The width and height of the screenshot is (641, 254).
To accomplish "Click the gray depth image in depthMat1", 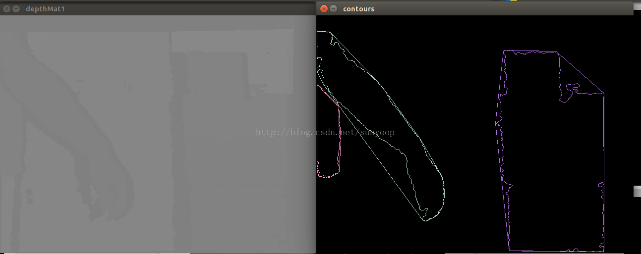I will point(158,134).
